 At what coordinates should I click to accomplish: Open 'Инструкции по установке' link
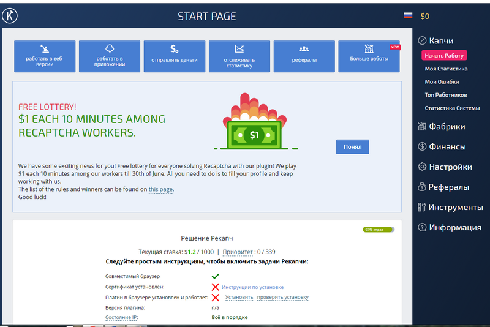254,287
